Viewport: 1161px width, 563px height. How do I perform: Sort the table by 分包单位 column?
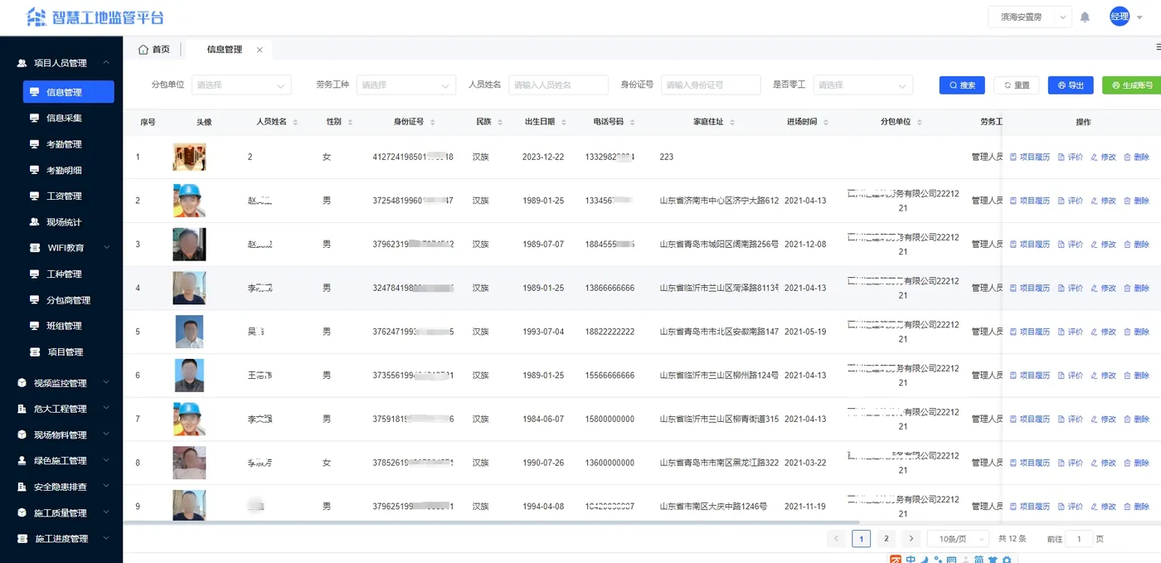pos(919,122)
